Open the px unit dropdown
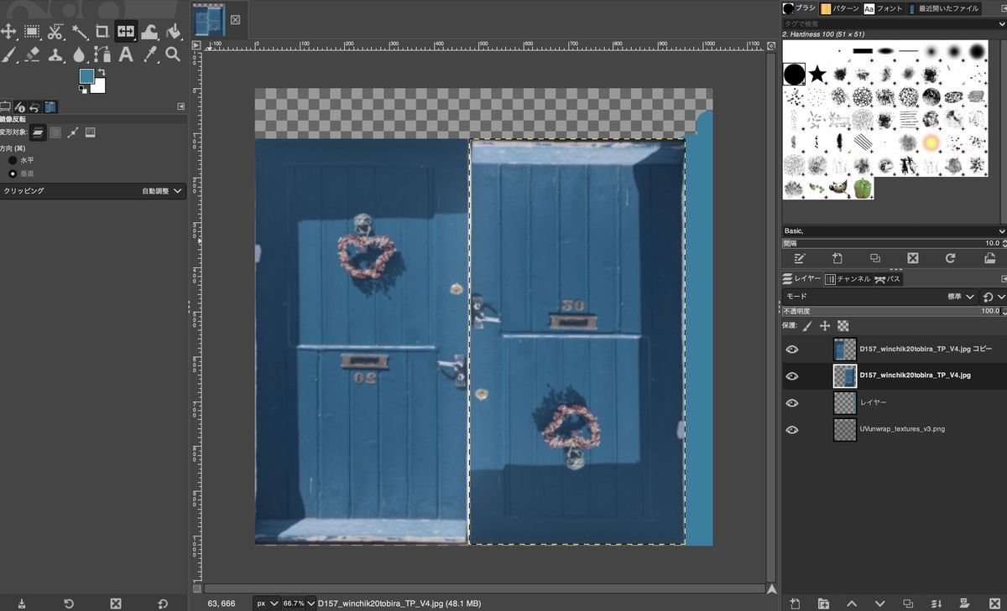 point(267,603)
